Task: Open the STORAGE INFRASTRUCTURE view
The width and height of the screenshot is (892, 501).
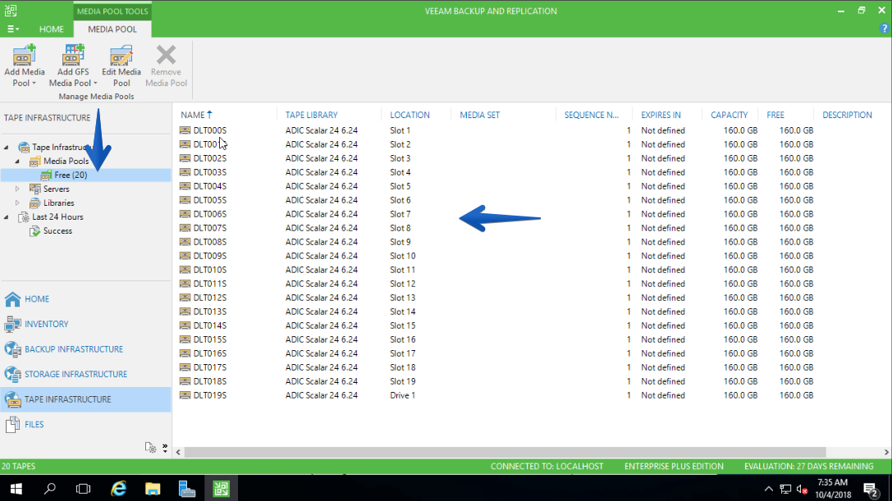Action: tap(85, 374)
